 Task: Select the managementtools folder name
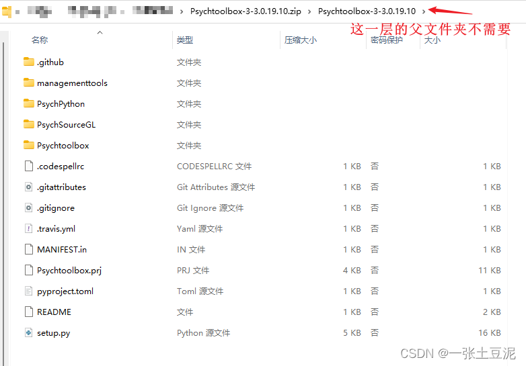(72, 83)
